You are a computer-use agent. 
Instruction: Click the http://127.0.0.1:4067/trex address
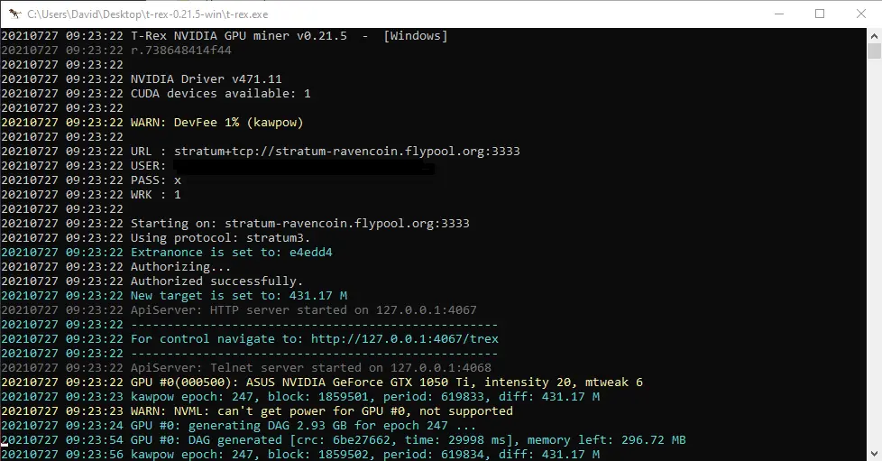tap(404, 339)
